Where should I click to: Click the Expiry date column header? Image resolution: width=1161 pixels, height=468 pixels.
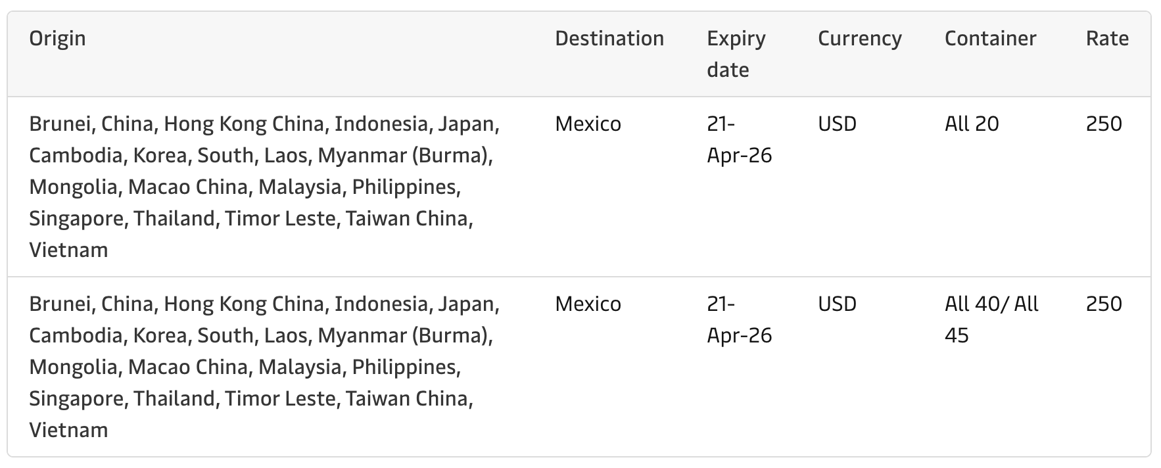736,54
